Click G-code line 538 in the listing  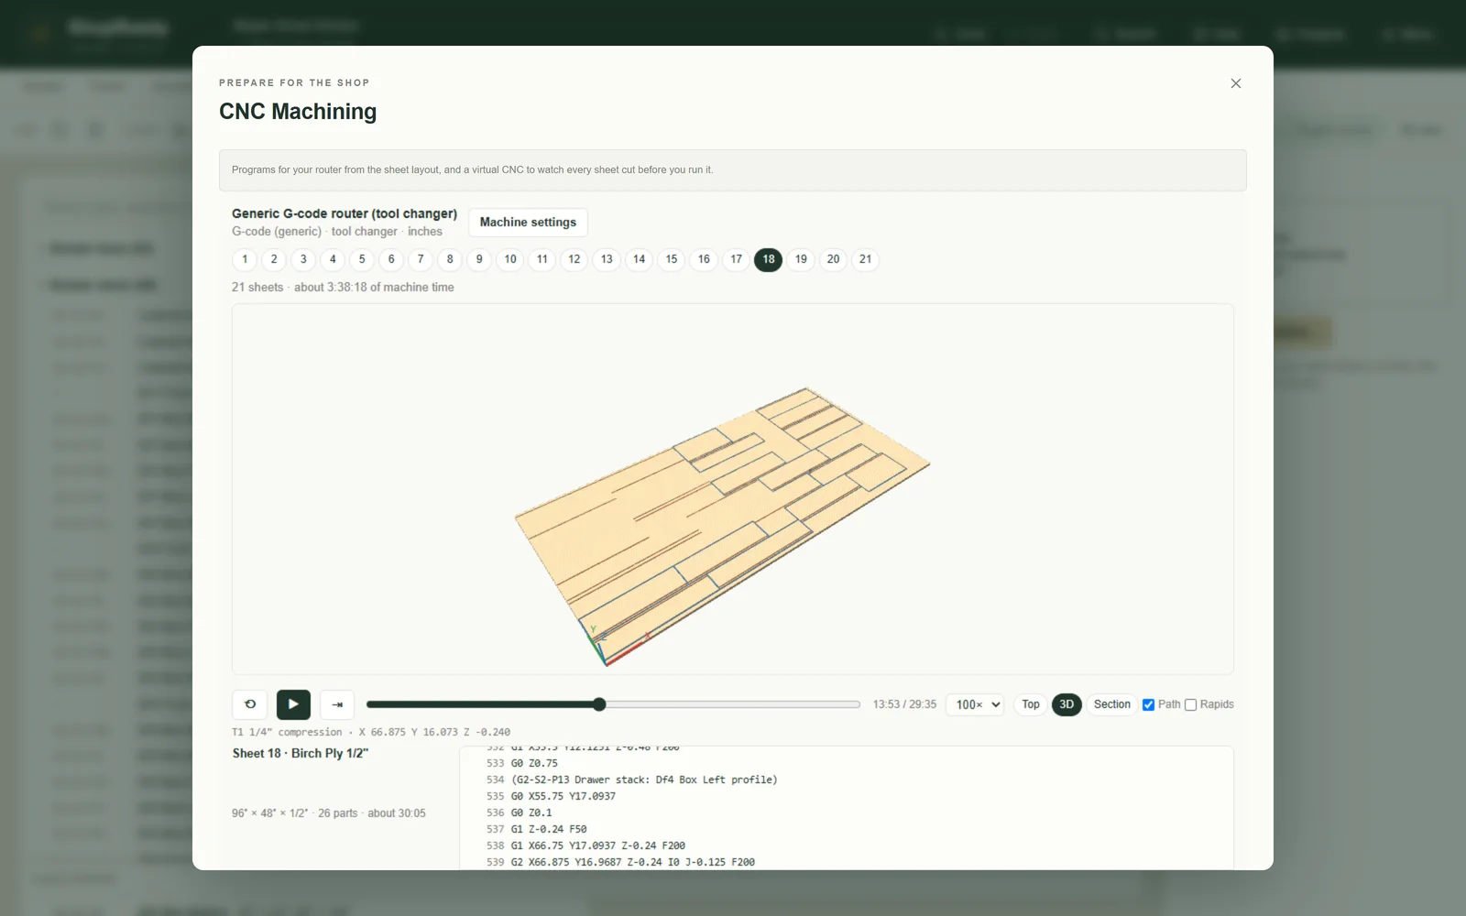(597, 845)
